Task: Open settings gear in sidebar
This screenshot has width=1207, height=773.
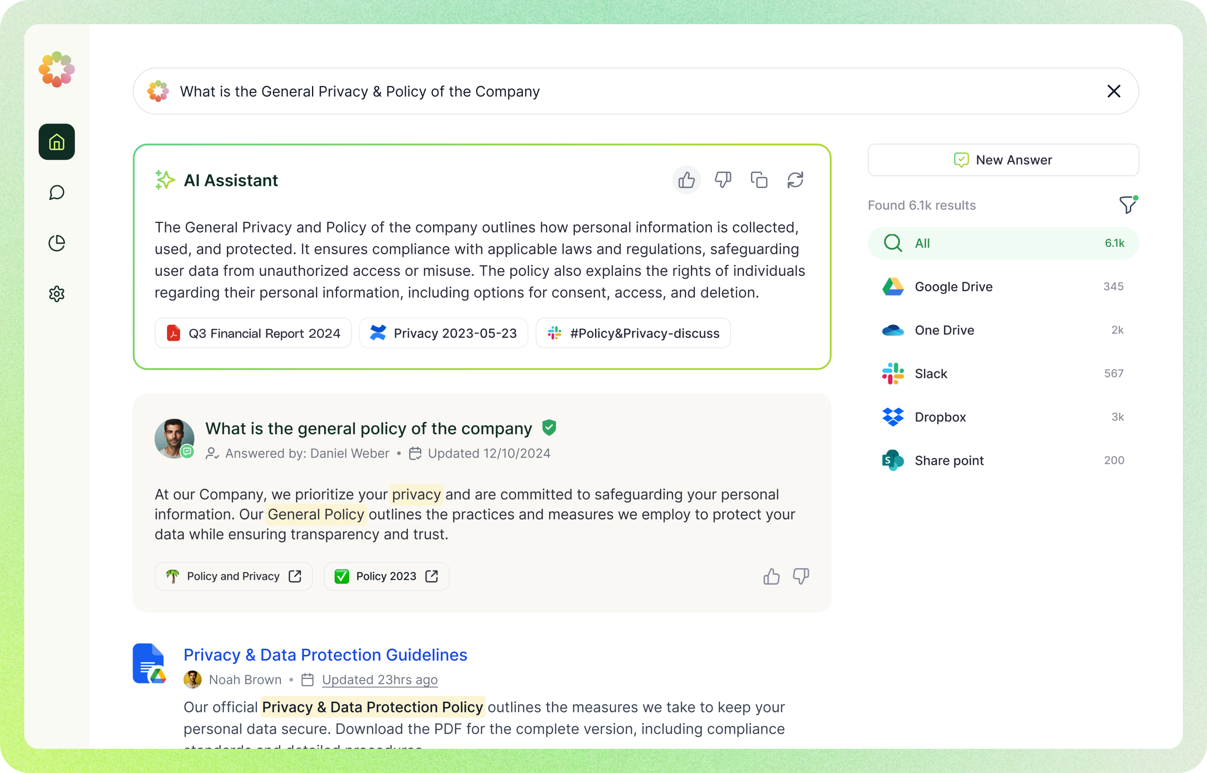Action: (57, 294)
